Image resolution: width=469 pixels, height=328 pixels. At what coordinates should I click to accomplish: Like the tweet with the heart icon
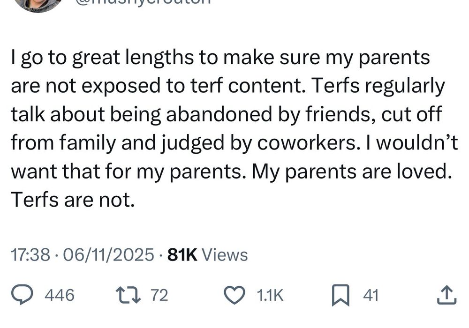[x=235, y=295]
